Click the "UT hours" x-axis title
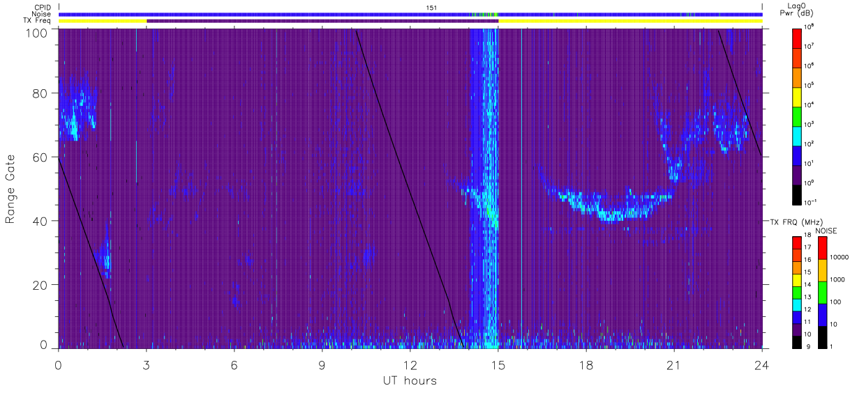 tap(410, 380)
